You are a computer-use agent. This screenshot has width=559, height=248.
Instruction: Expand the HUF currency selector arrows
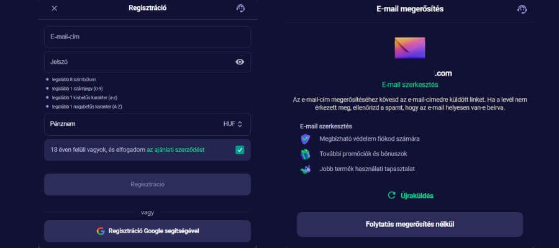tap(239, 124)
